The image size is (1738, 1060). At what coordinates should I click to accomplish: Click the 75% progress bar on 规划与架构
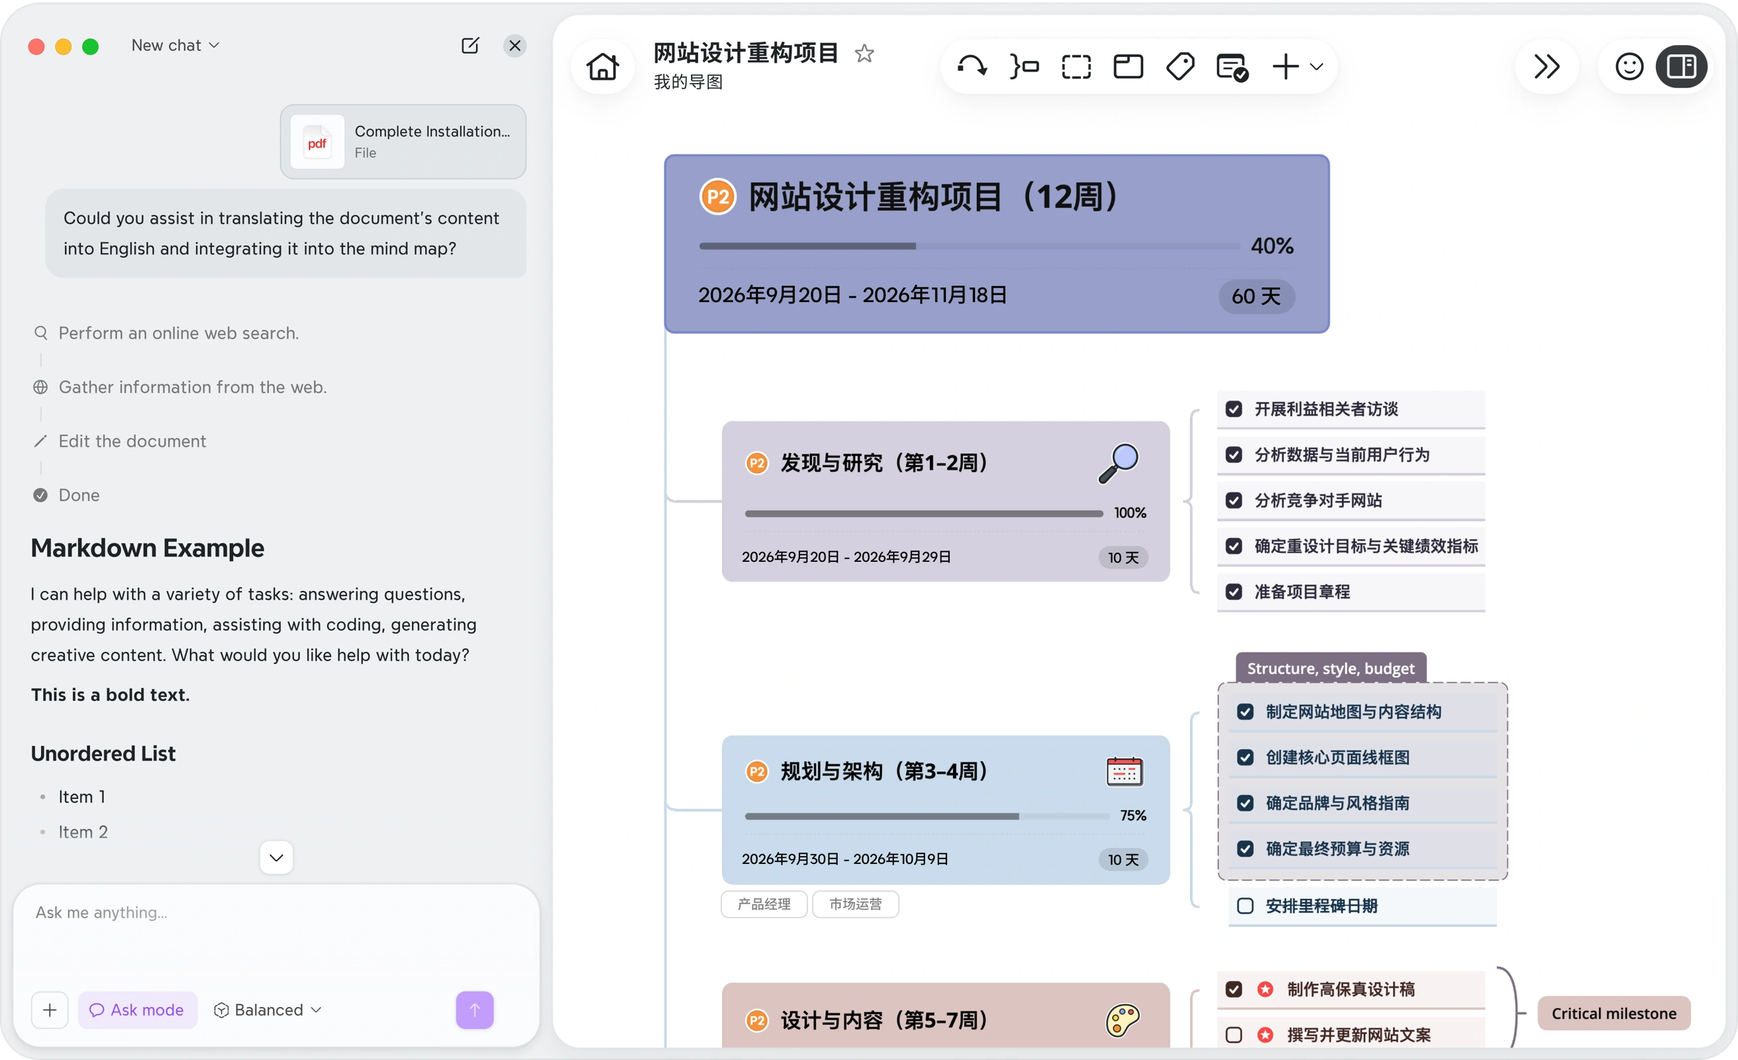(927, 816)
